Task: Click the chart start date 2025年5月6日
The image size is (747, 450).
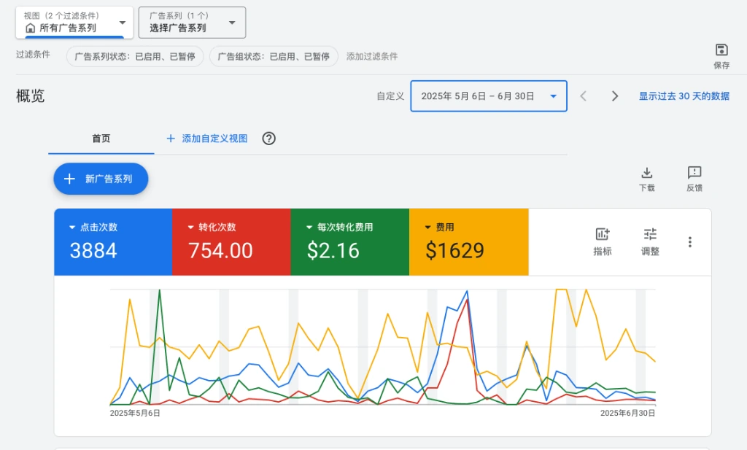Action: pyautogui.click(x=135, y=413)
